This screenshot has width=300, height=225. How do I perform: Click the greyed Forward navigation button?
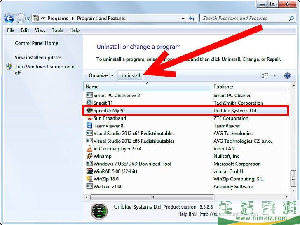tap(20, 19)
